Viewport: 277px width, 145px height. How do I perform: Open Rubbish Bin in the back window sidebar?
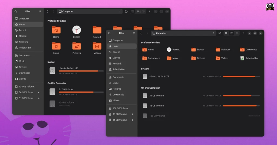[28, 47]
